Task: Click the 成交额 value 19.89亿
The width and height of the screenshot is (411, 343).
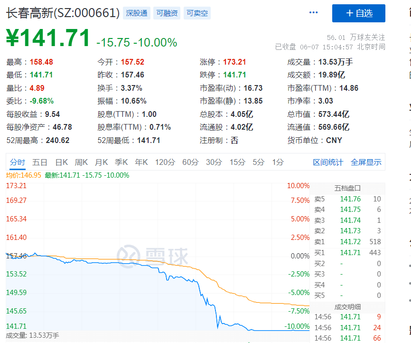Action: [x=332, y=75]
